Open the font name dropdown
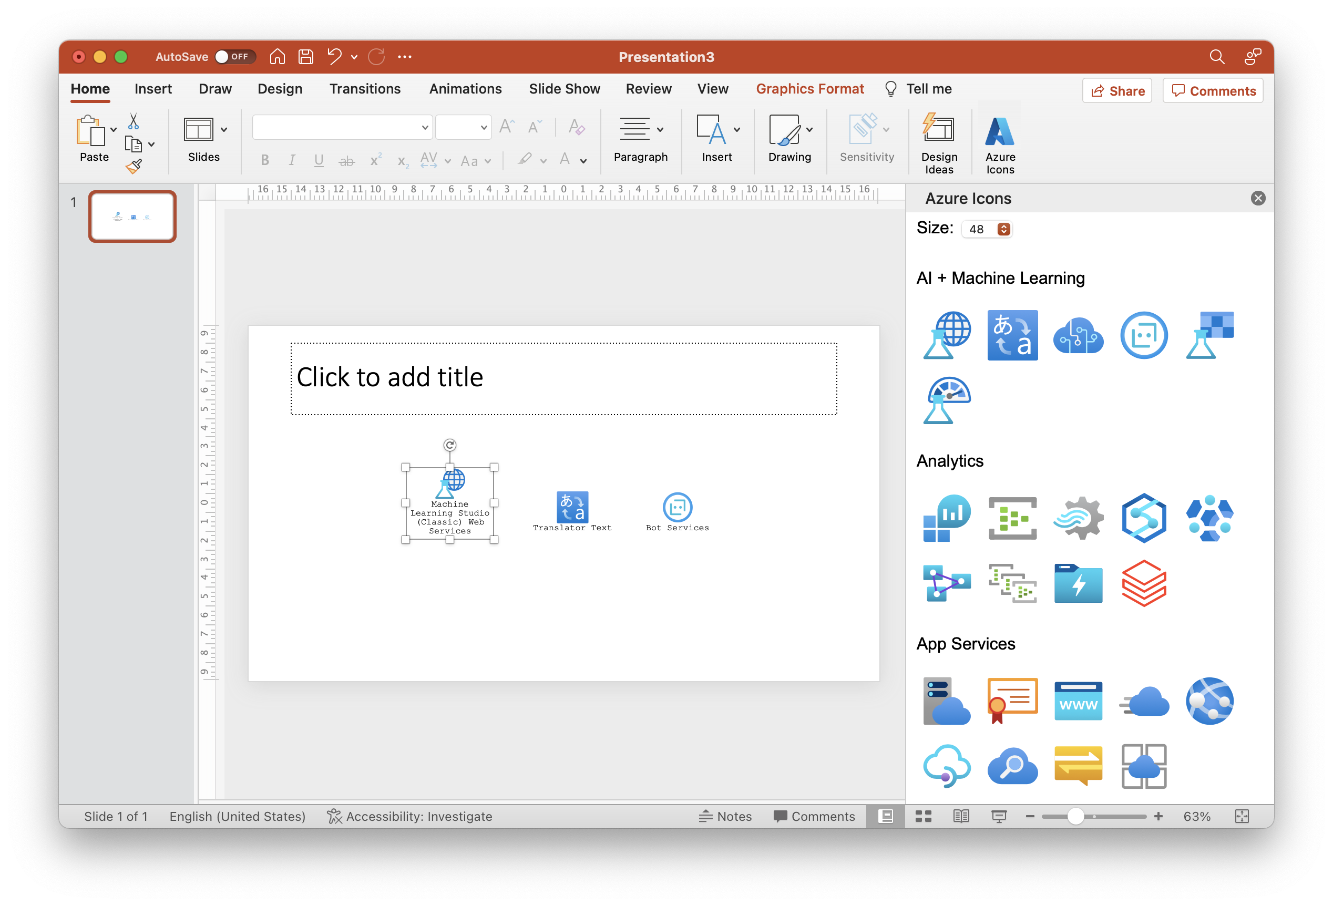Viewport: 1333px width, 906px height. 425,127
